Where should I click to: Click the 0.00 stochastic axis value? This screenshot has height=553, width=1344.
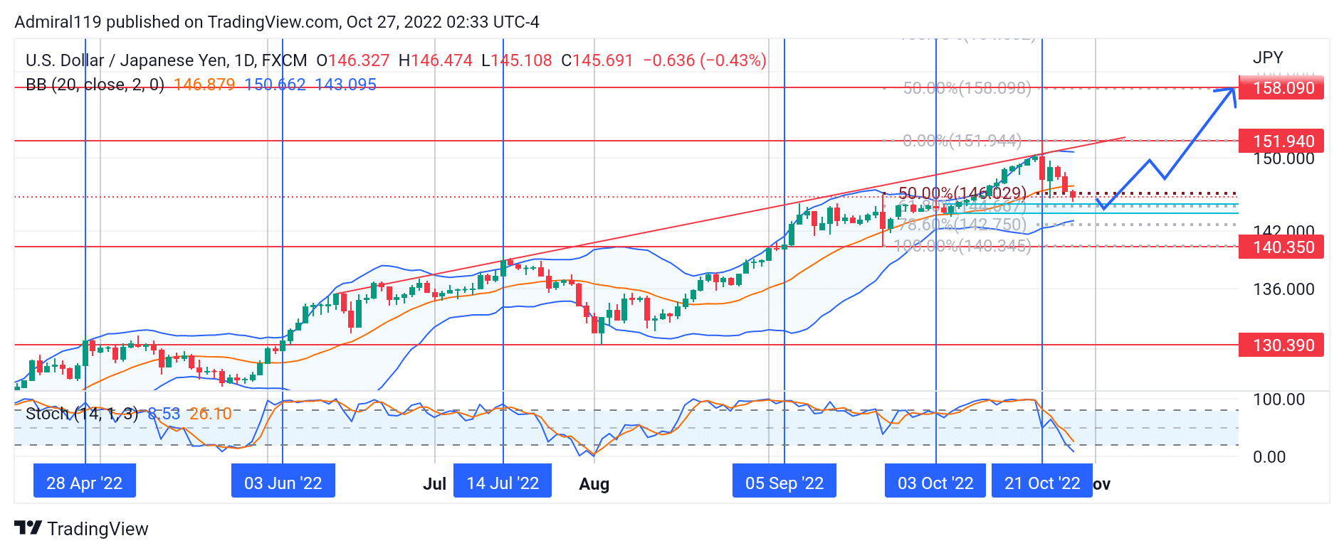point(1269,457)
